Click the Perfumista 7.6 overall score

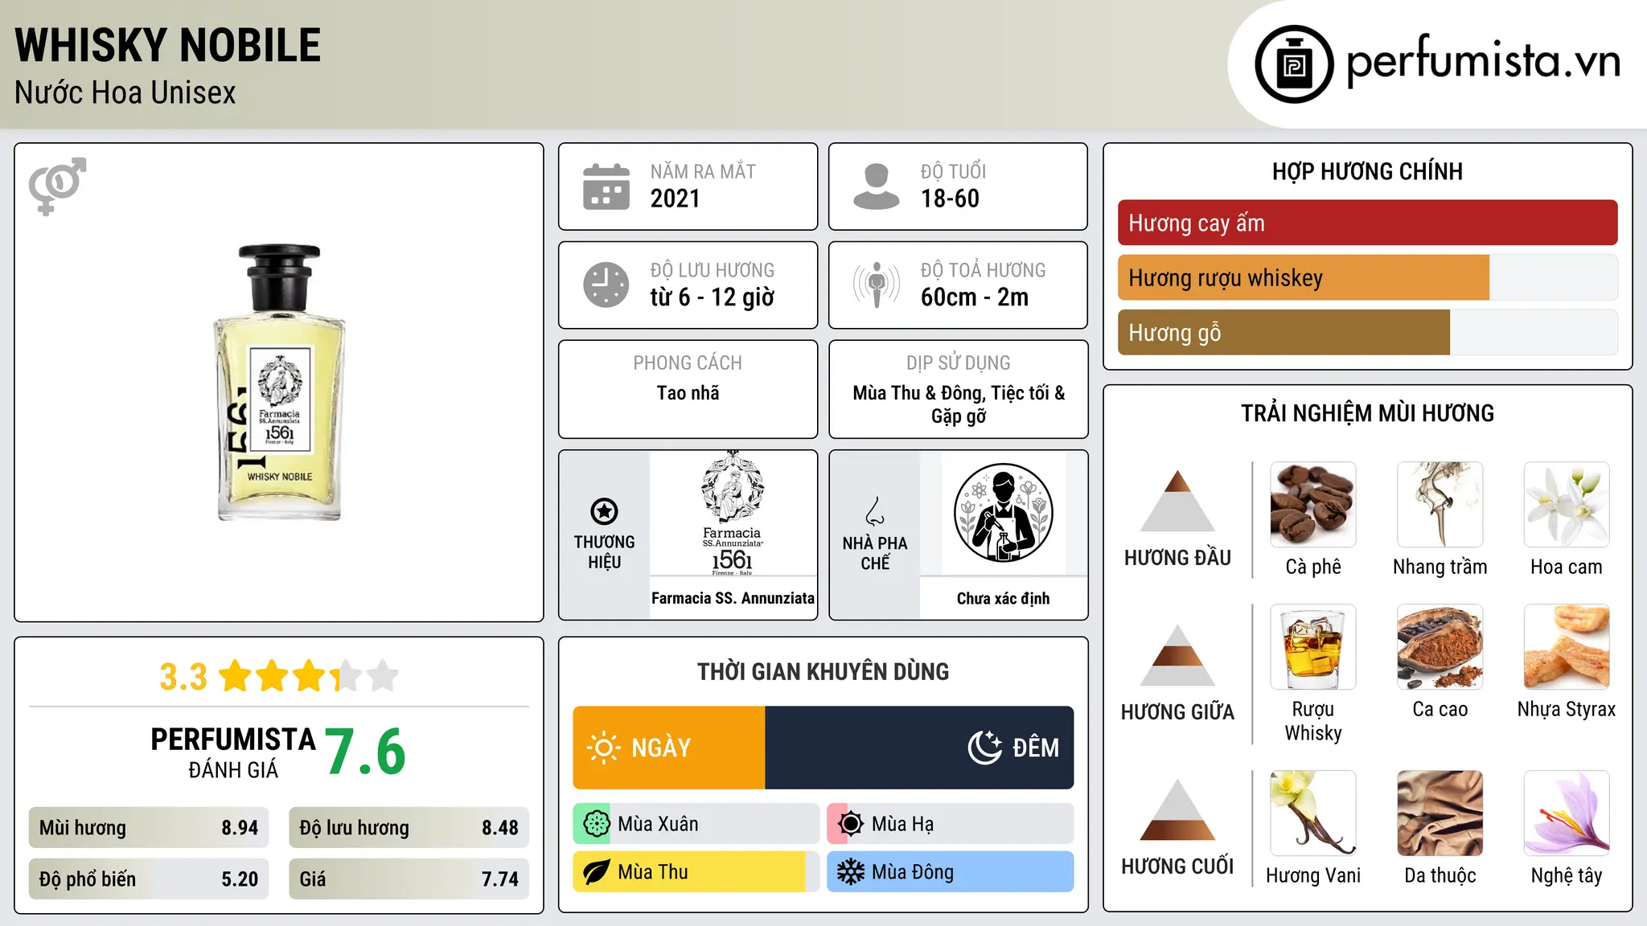click(365, 752)
